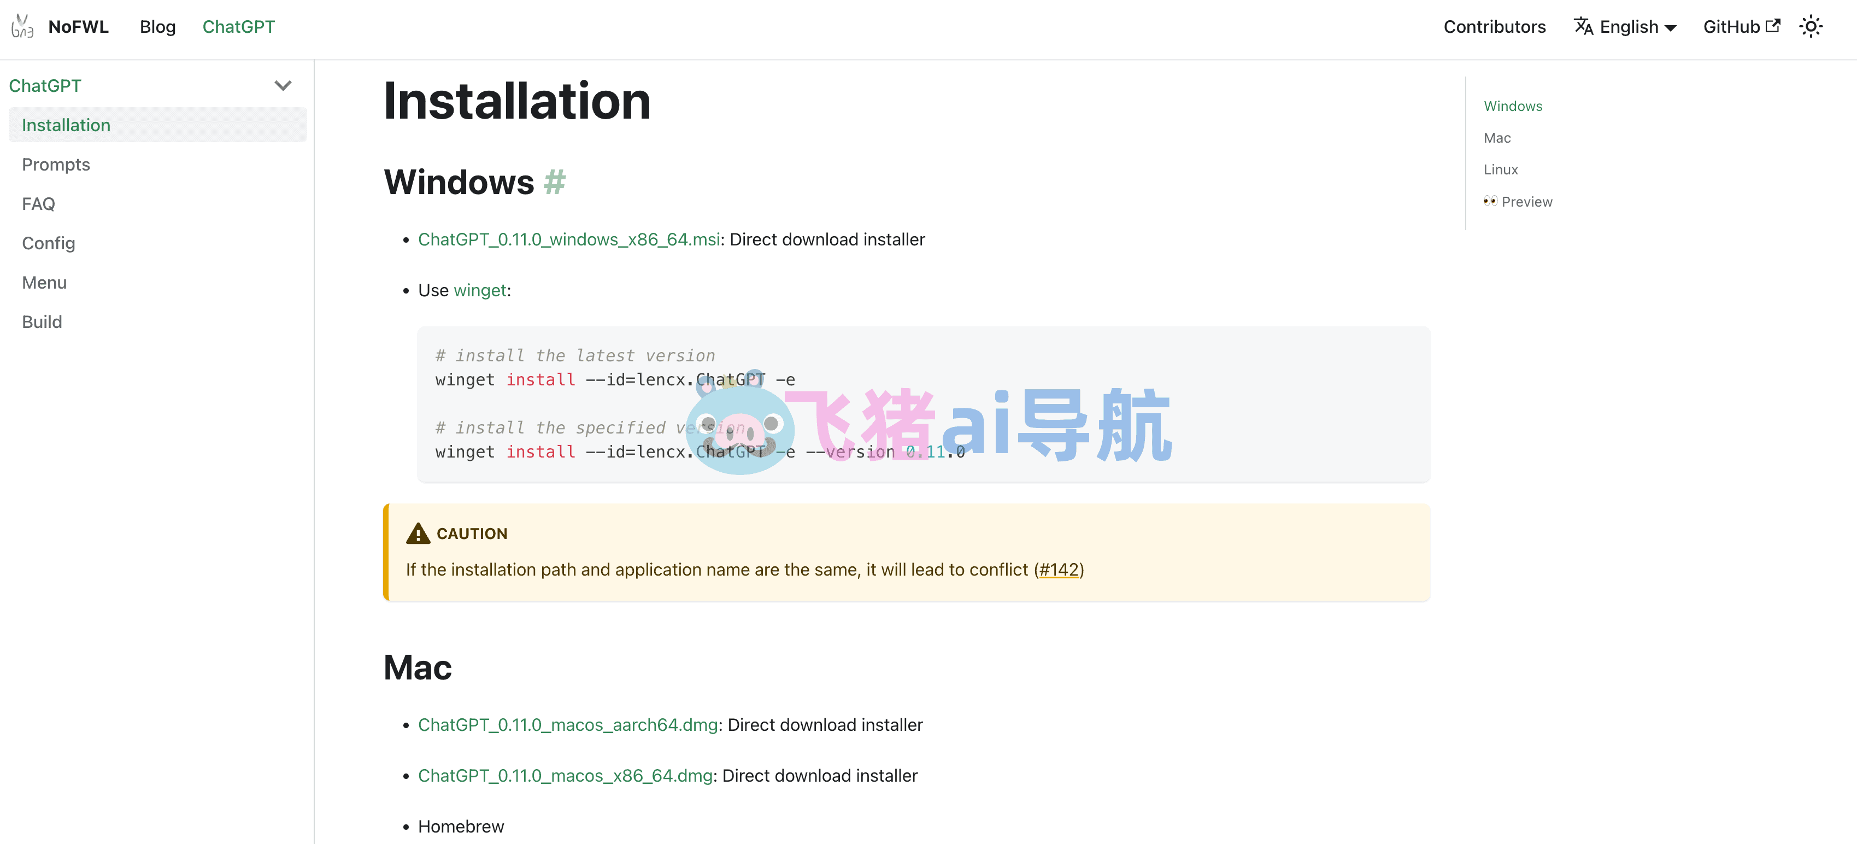This screenshot has width=1857, height=844.
Task: Click the 'winget install --id=lencx.ChatGPT -e' line
Action: tap(615, 379)
